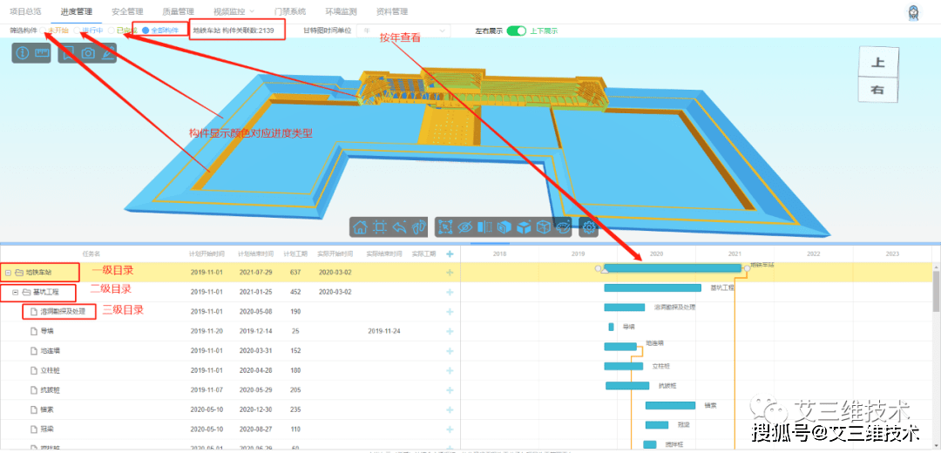The height and width of the screenshot is (453, 941).
Task: Click the home view icon in viewer toolbar
Action: pyautogui.click(x=360, y=227)
